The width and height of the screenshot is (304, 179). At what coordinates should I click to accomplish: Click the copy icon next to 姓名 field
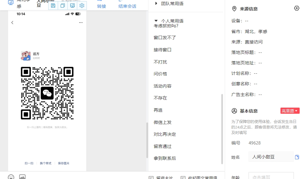click(297, 157)
